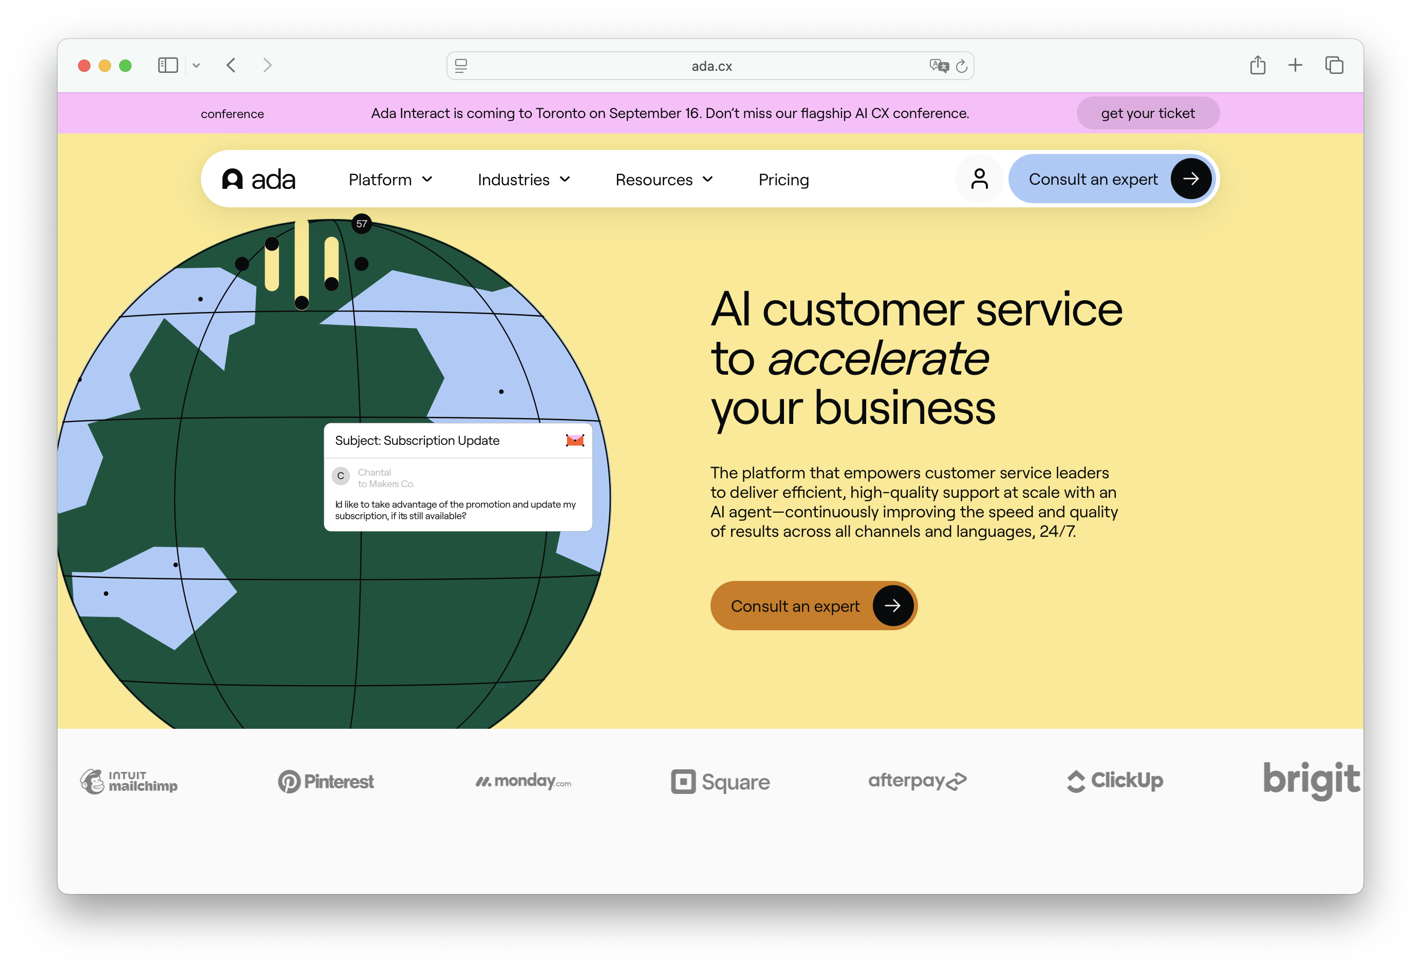Click the Subscription Update email card
The image size is (1421, 970).
[457, 477]
